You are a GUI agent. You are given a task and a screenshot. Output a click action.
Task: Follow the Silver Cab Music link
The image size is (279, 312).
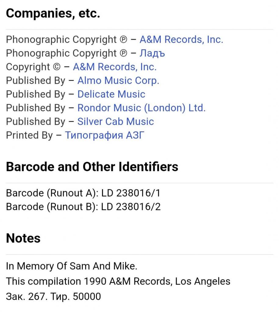pyautogui.click(x=116, y=122)
